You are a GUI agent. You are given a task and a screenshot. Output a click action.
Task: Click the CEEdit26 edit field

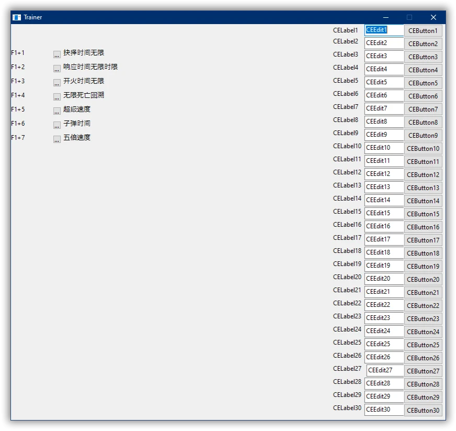pos(384,357)
